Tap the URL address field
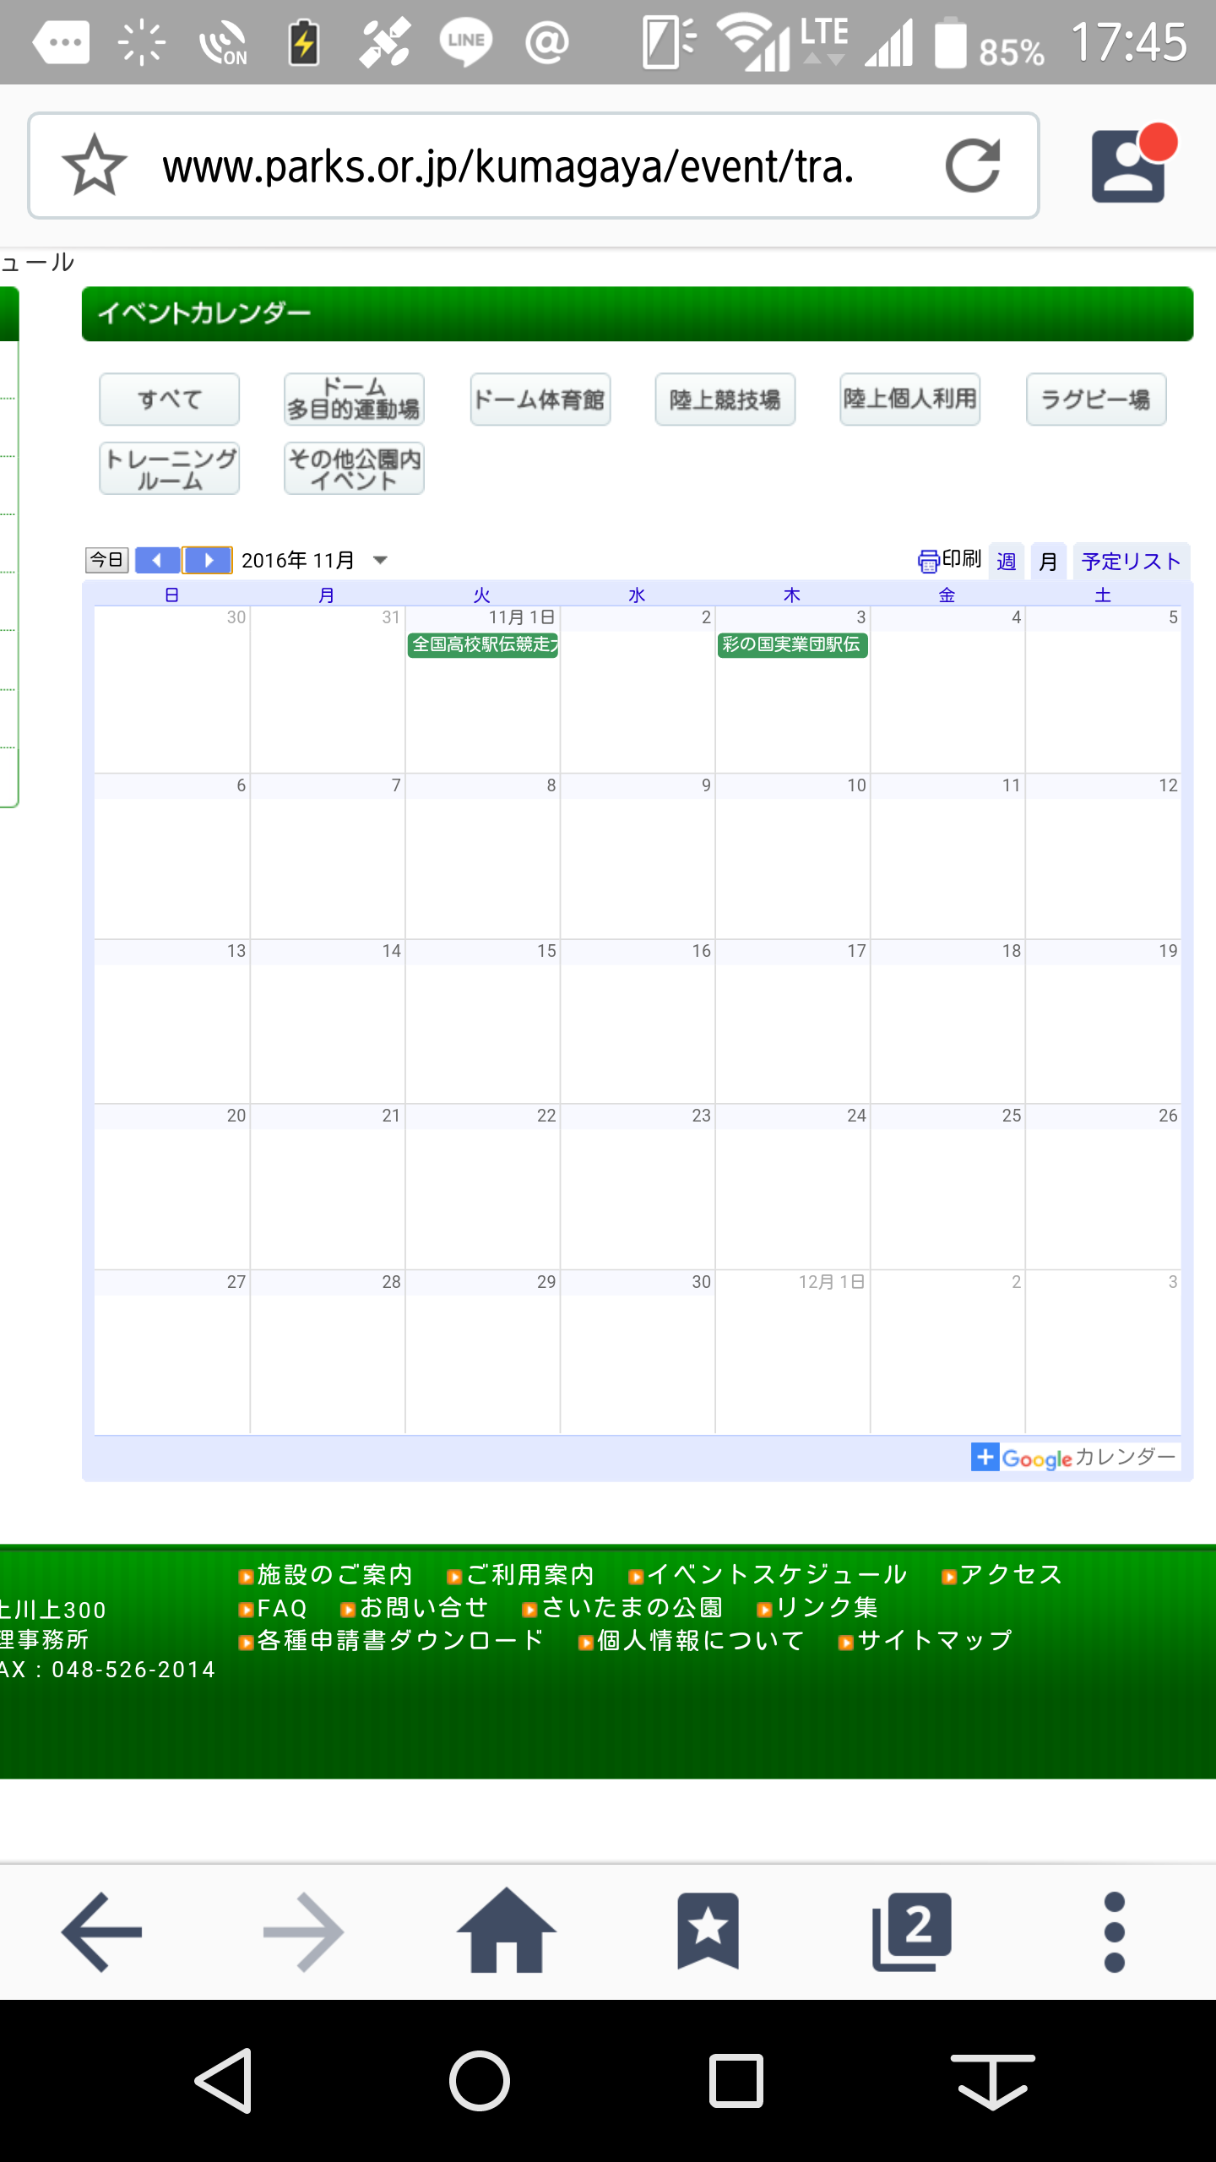Image resolution: width=1216 pixels, height=2162 pixels. (507, 166)
